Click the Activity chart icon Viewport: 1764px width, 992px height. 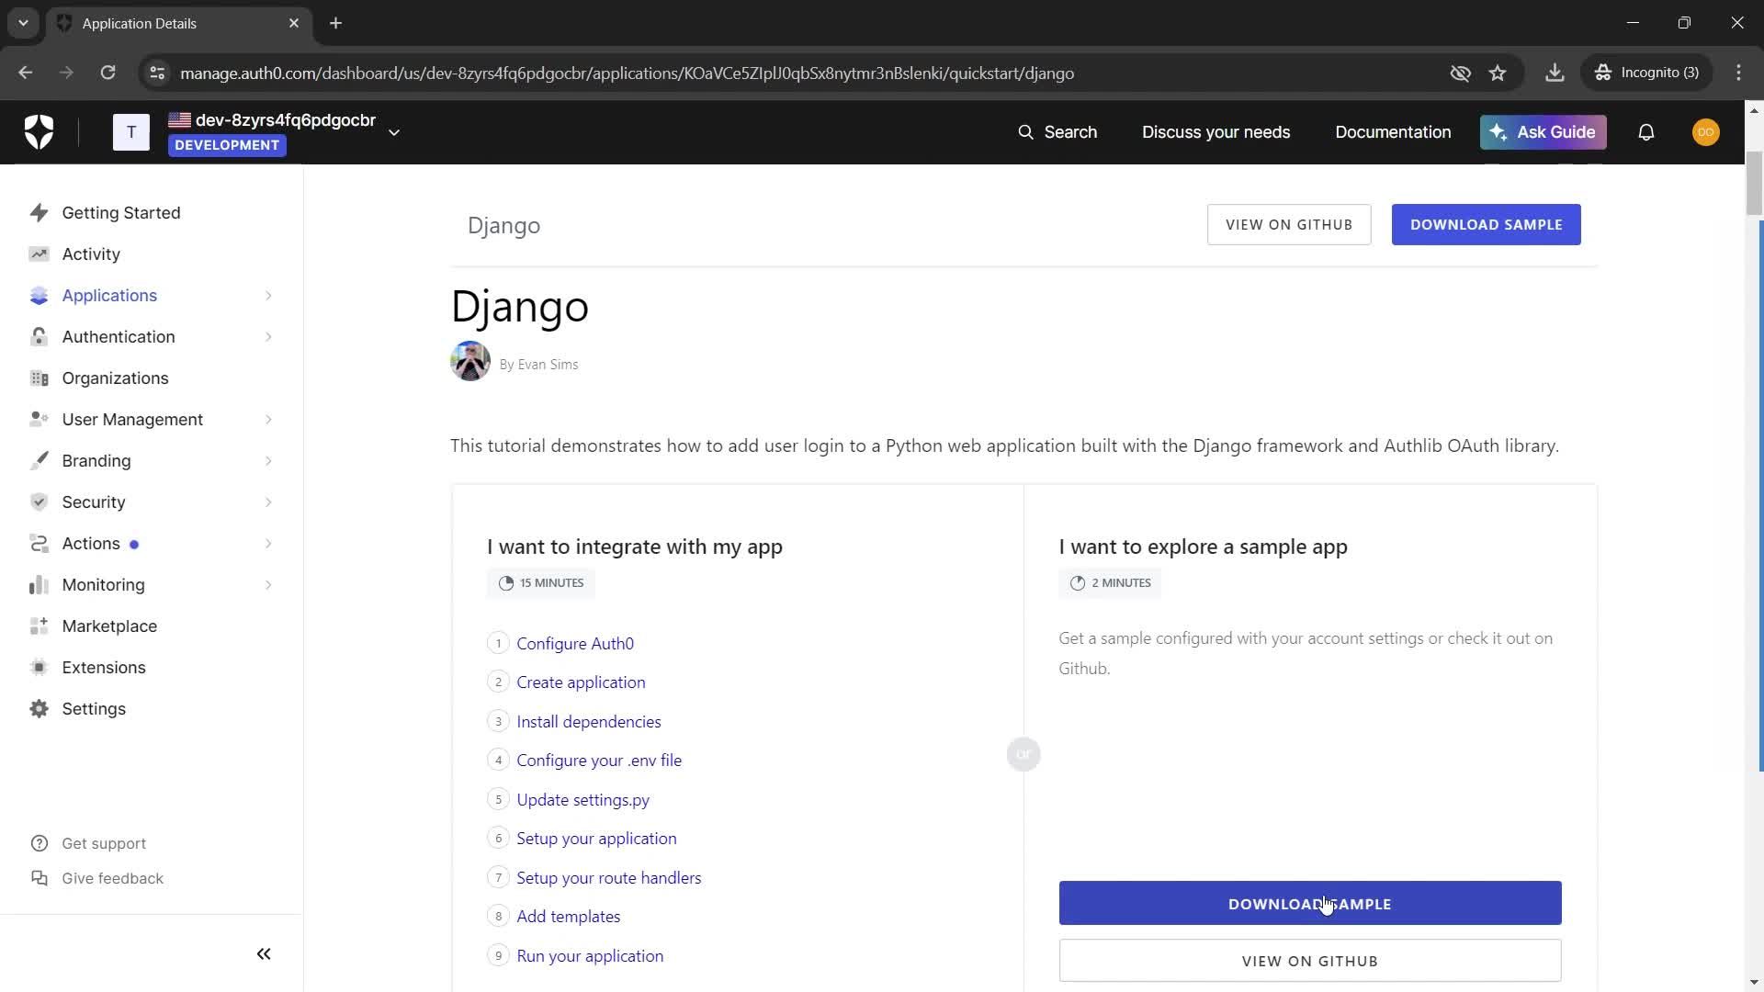(39, 254)
